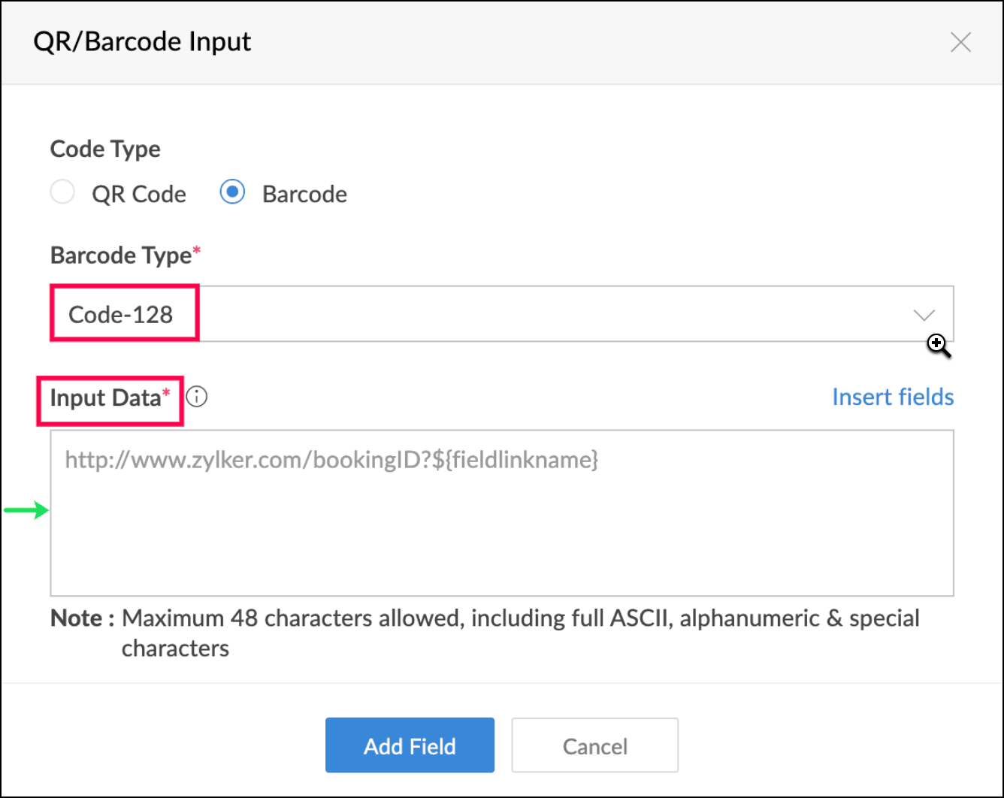Click the Insert fields link
The height and width of the screenshot is (798, 1004).
(892, 397)
